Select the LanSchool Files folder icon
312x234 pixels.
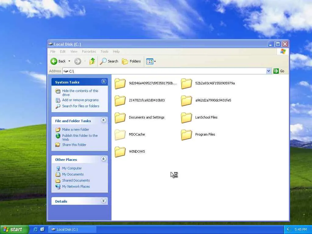pyautogui.click(x=186, y=118)
